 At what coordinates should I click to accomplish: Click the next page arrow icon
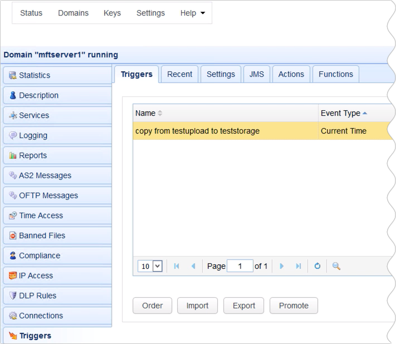tap(282, 266)
